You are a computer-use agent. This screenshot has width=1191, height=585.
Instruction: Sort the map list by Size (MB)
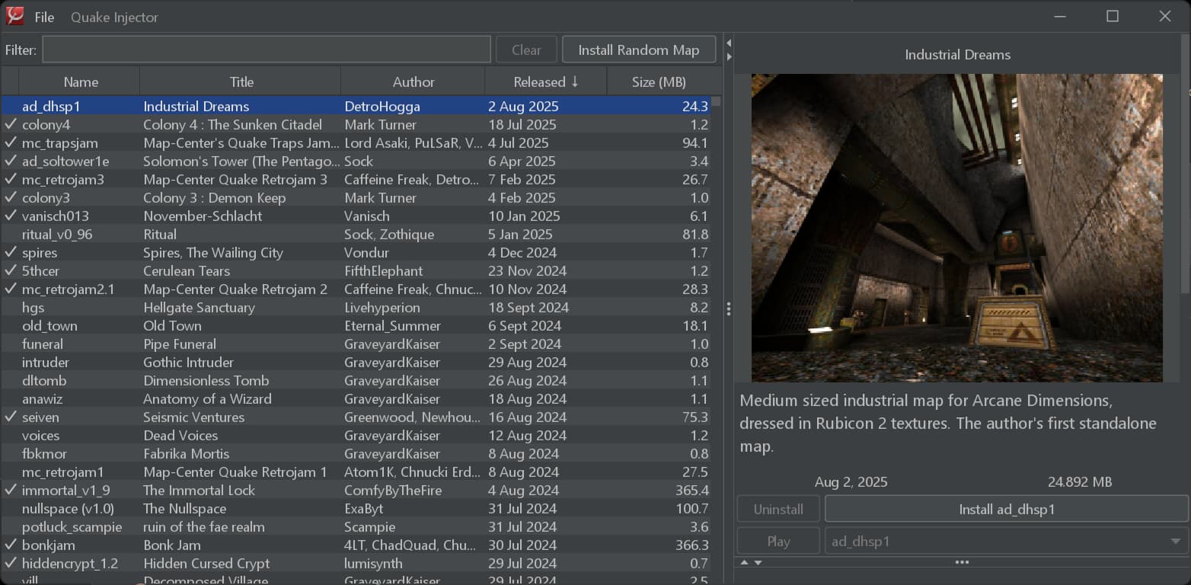(658, 82)
